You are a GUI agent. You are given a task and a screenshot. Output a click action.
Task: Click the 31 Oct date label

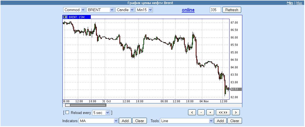[x=106, y=101]
